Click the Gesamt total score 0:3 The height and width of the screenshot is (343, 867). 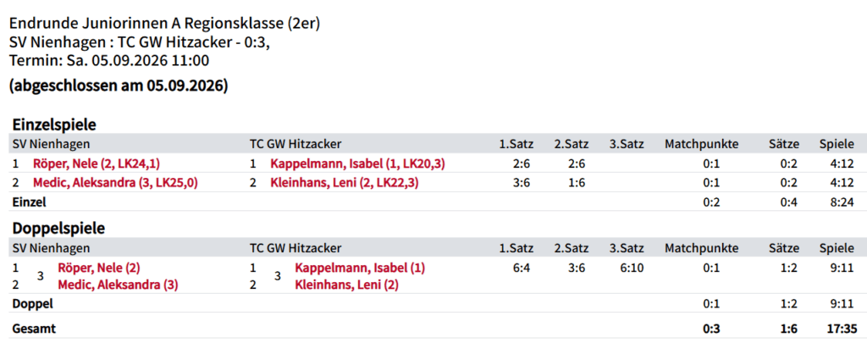pos(711,329)
